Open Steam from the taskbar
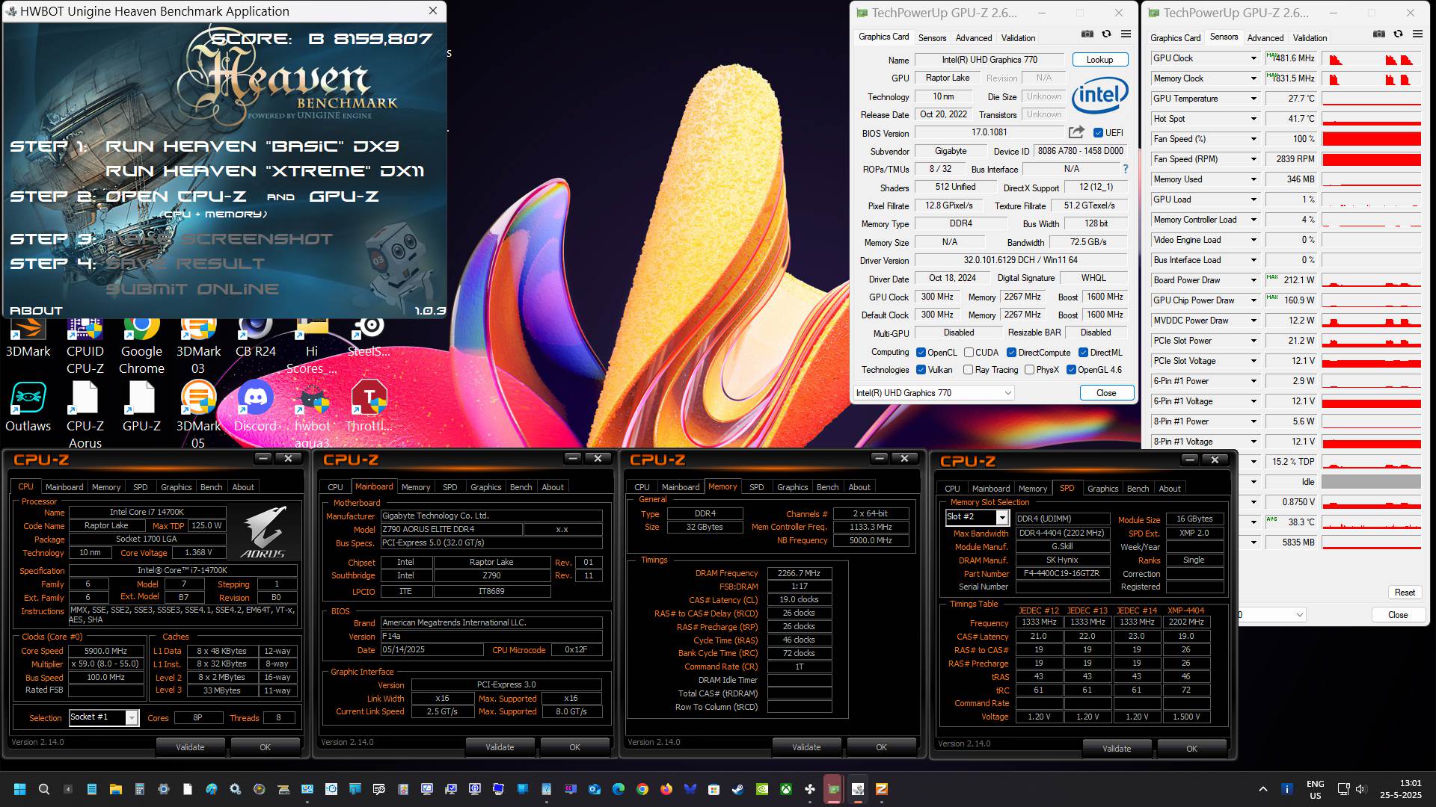 [x=738, y=789]
